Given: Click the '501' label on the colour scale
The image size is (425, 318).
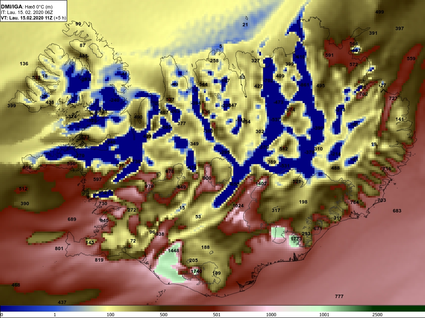Looking at the screenshot, I should click(217, 315).
